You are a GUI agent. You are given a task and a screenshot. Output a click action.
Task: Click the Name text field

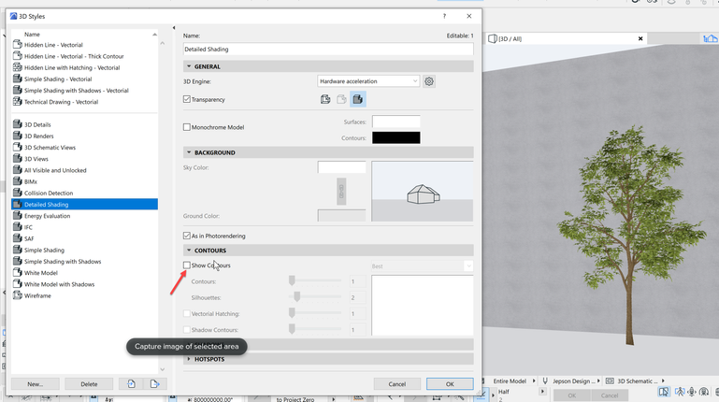[x=328, y=49]
